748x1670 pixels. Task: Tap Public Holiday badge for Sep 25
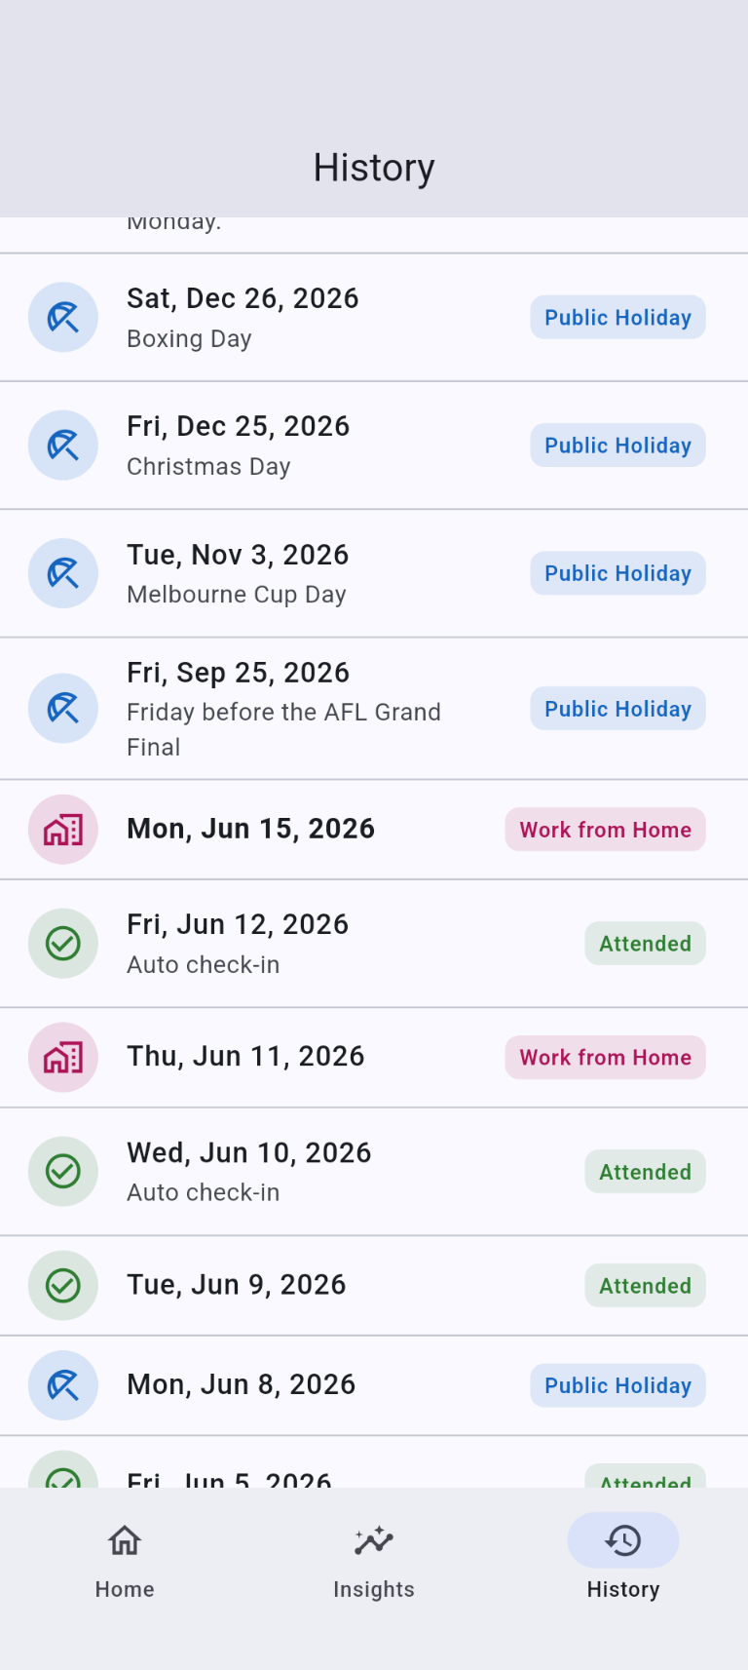click(617, 709)
